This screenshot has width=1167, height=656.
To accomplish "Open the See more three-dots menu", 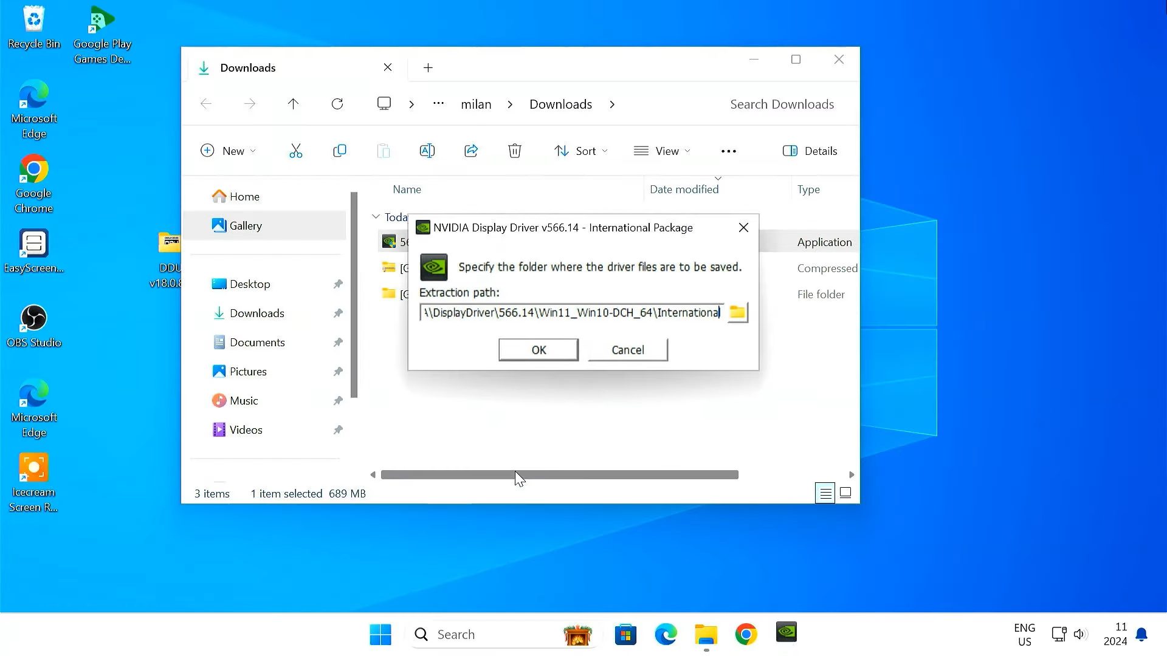I will coord(729,151).
